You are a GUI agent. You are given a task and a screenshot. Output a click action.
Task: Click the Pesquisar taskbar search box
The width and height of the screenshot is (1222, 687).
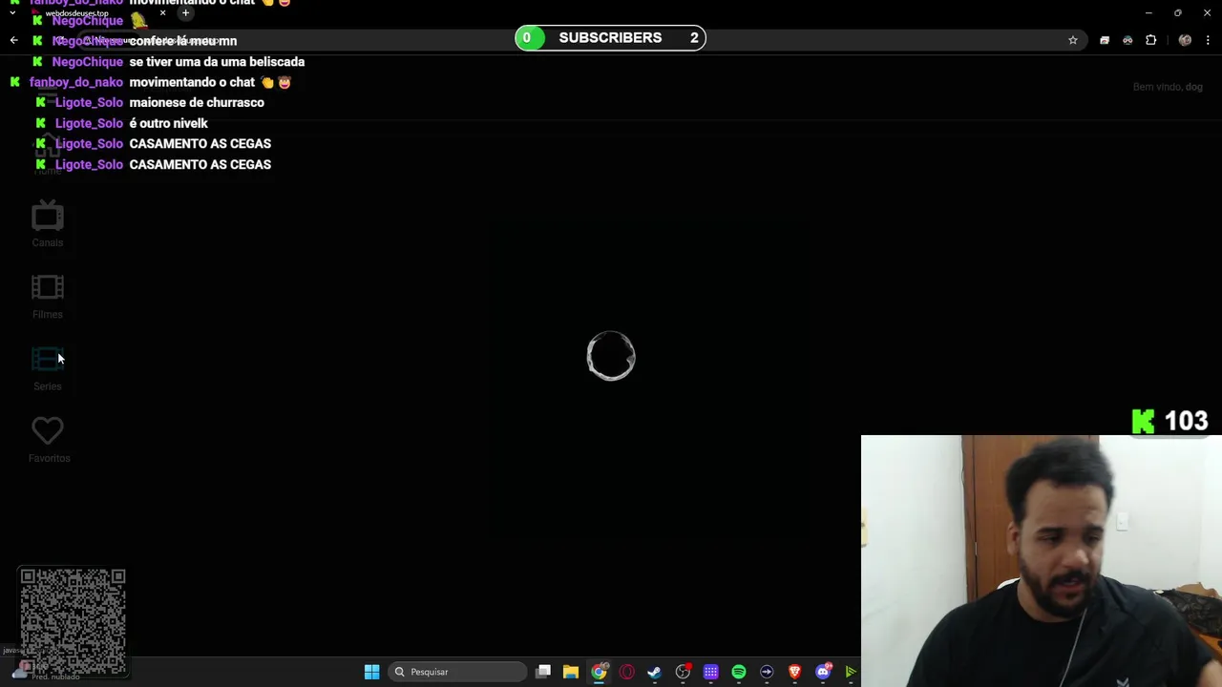[x=457, y=672]
